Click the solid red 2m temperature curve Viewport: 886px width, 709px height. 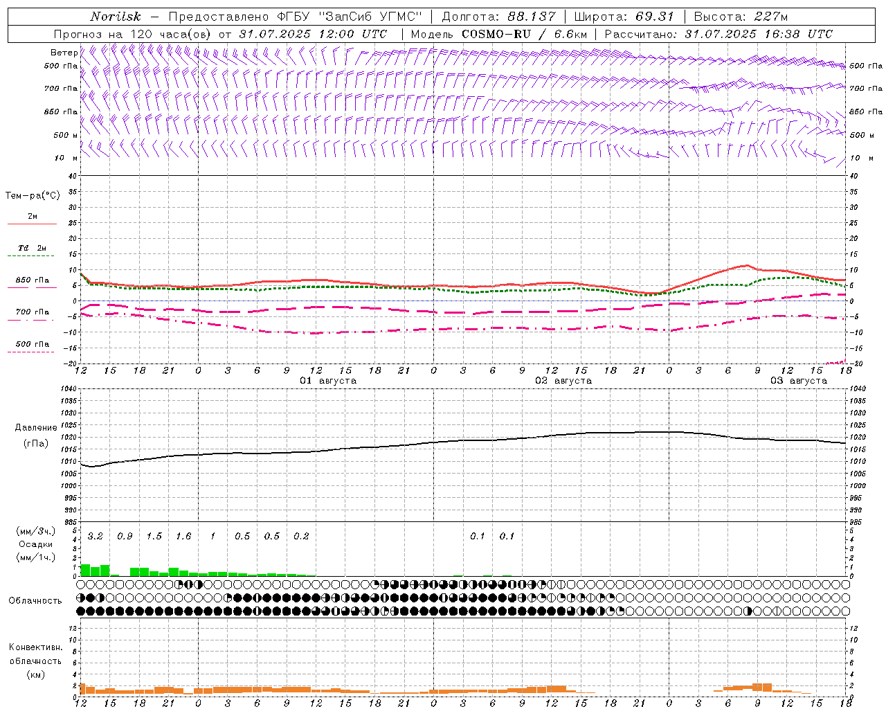pyautogui.click(x=463, y=285)
